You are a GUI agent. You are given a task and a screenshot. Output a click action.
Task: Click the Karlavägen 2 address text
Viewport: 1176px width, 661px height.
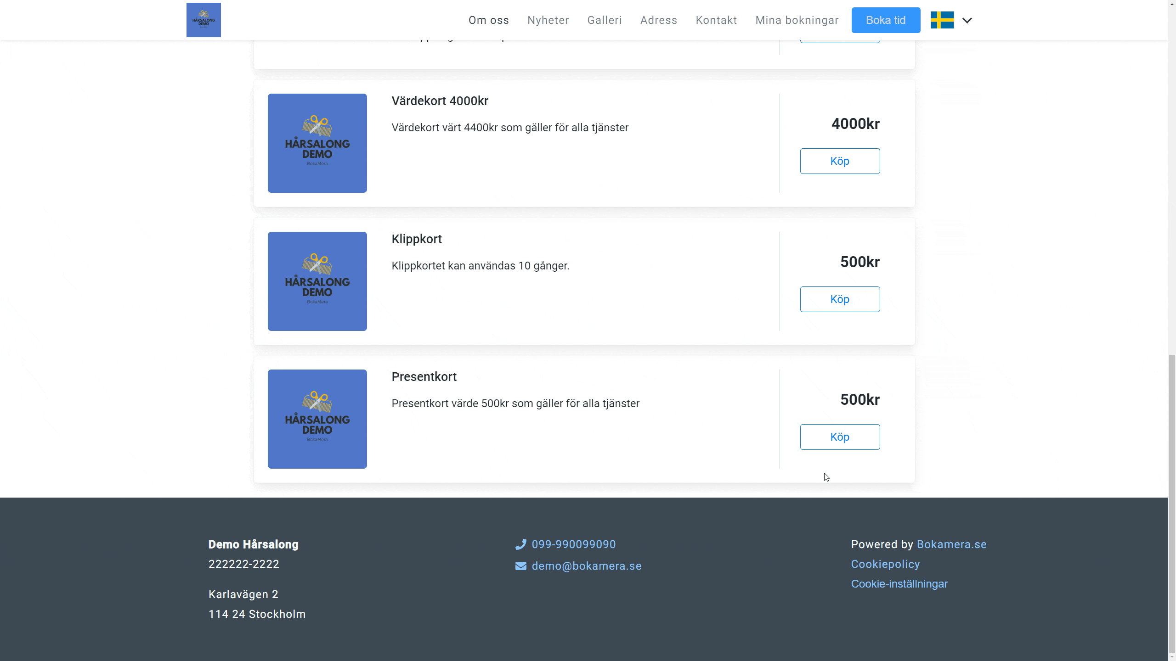click(x=243, y=594)
